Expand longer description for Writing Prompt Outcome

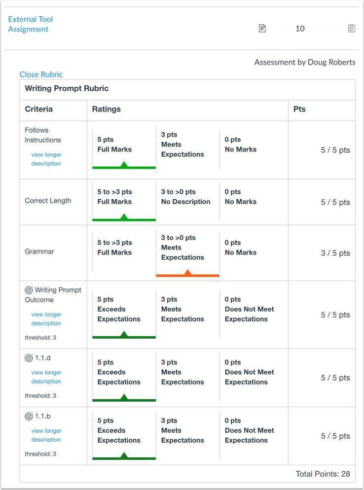(46, 319)
